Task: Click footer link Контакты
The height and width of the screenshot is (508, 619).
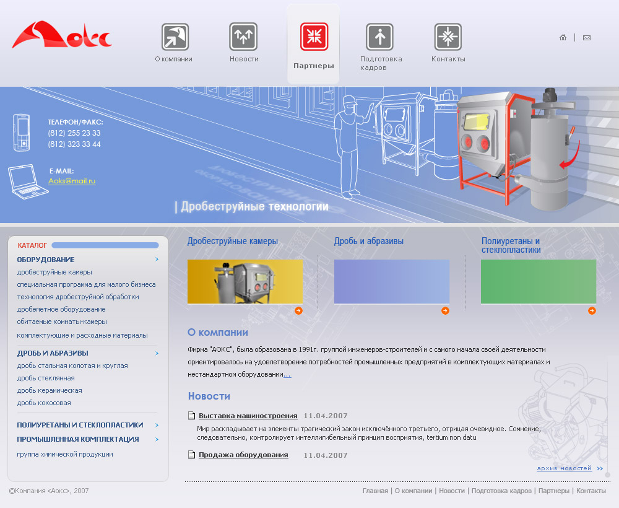Action: click(x=591, y=491)
